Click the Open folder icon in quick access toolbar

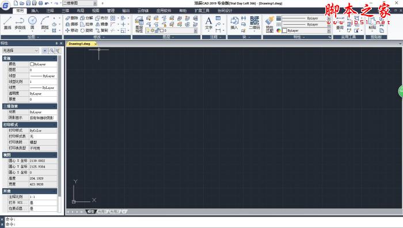point(22,3)
